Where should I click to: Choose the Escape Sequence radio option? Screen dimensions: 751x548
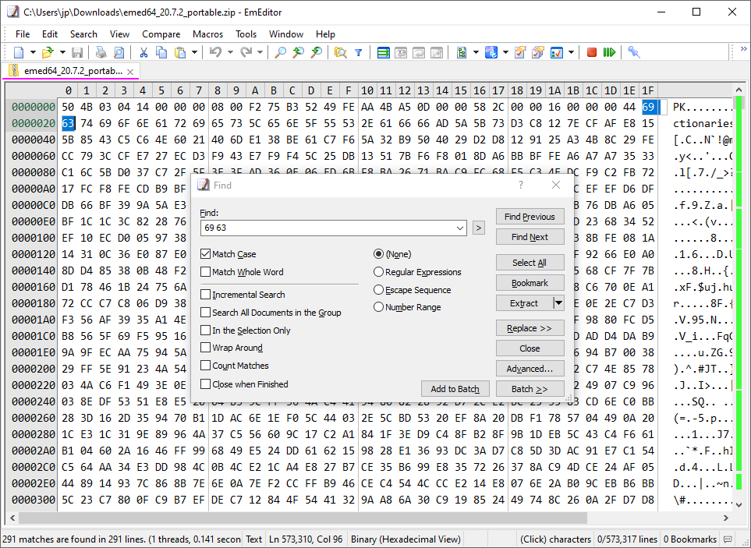coord(378,290)
